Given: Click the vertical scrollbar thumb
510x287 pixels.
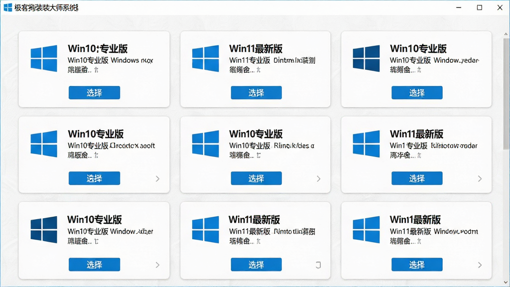Looking at the screenshot, I should [506, 94].
